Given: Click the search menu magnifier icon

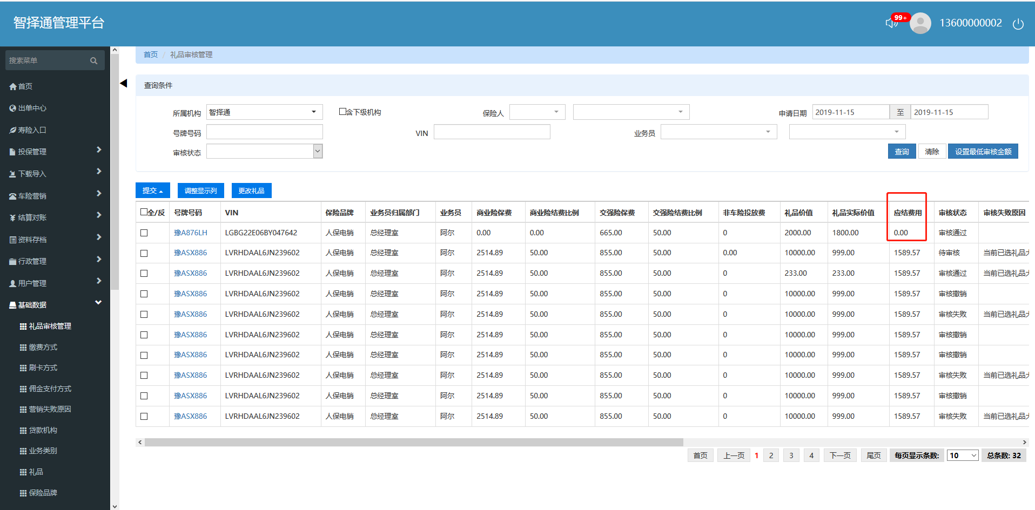Looking at the screenshot, I should tap(93, 61).
